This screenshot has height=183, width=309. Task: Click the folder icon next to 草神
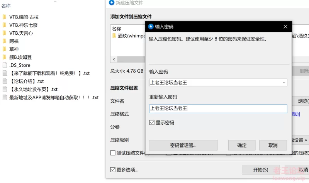5,49
